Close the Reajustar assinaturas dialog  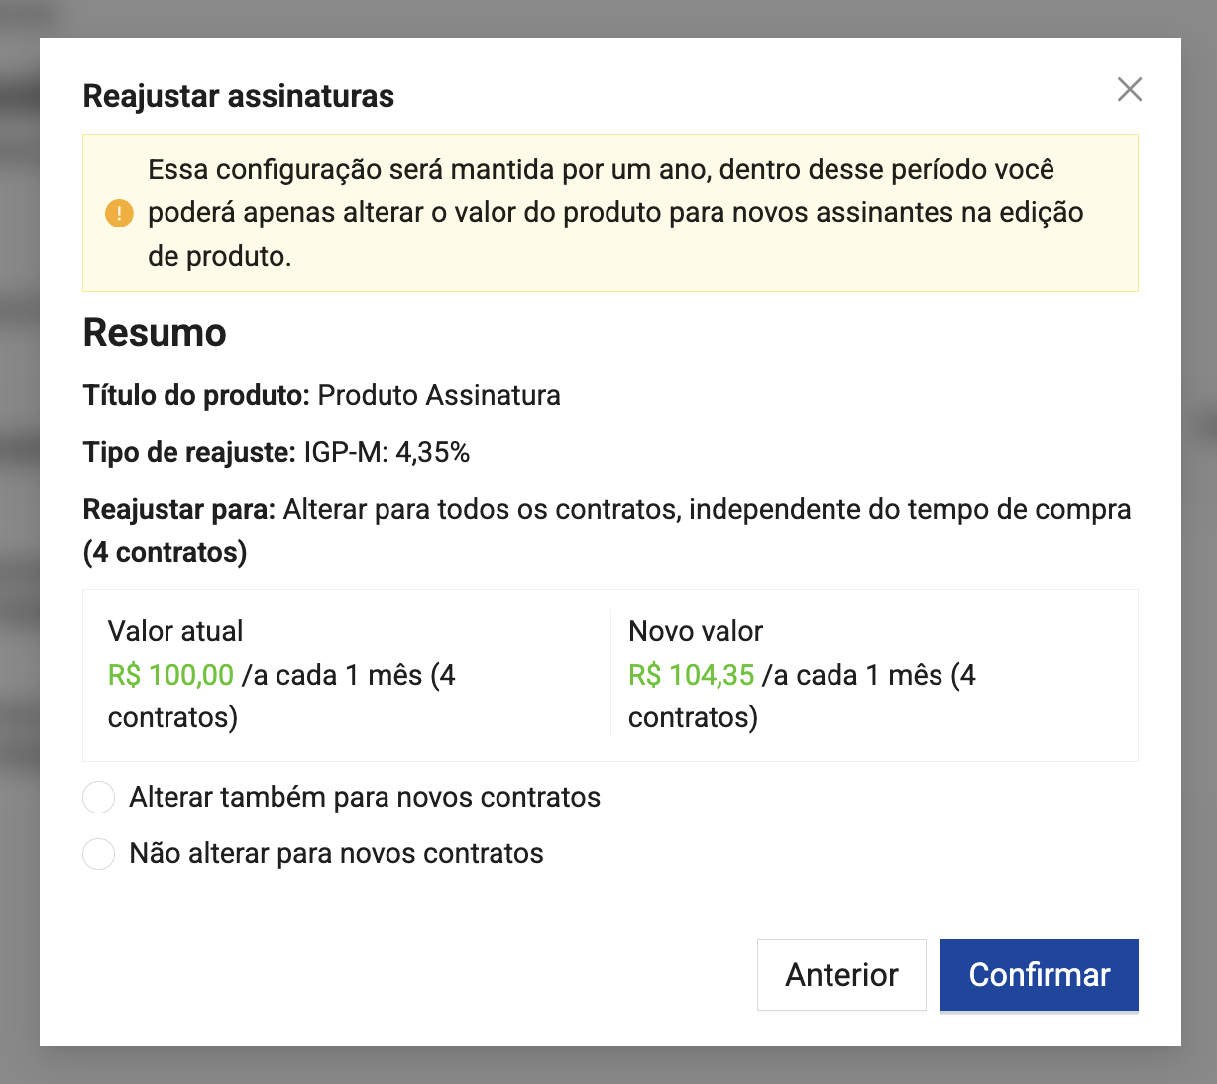pos(1129,90)
